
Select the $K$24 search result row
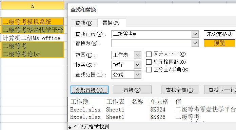click(152, 109)
